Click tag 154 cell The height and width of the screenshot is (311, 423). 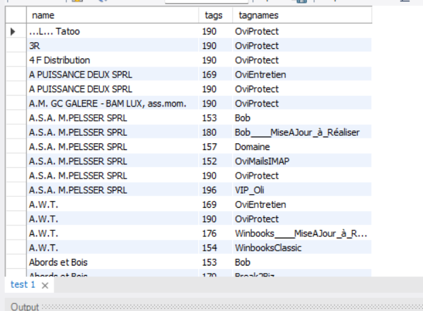click(x=215, y=248)
